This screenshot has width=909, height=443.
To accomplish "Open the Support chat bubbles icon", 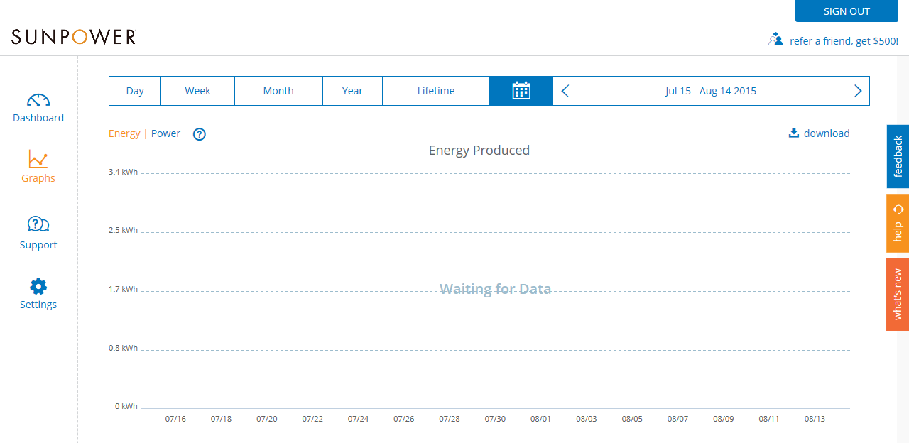I will pyautogui.click(x=38, y=224).
